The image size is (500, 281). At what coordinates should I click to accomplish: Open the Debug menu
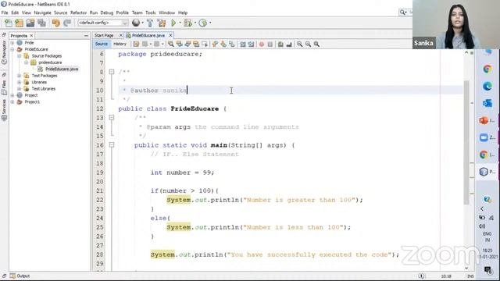[107, 12]
